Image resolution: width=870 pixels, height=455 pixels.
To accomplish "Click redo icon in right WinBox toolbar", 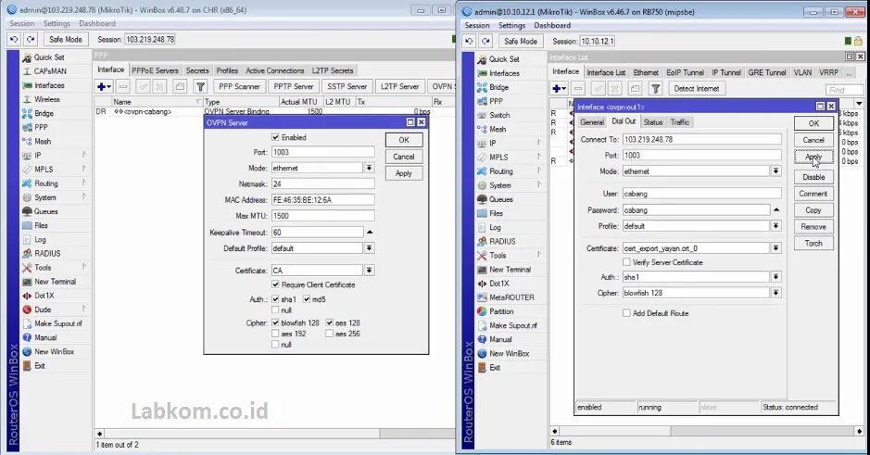I will point(486,41).
